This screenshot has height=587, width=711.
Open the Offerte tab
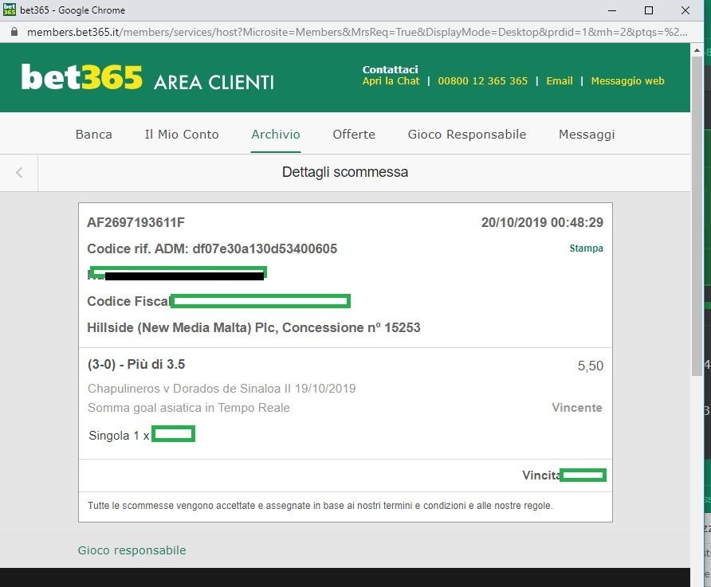pyautogui.click(x=354, y=134)
